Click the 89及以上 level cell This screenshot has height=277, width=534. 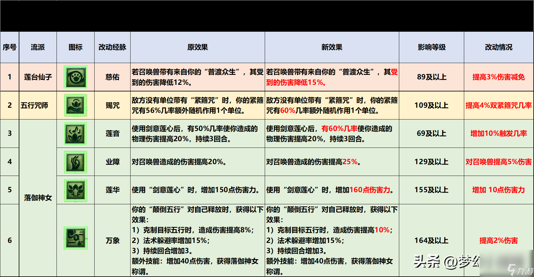(432, 77)
